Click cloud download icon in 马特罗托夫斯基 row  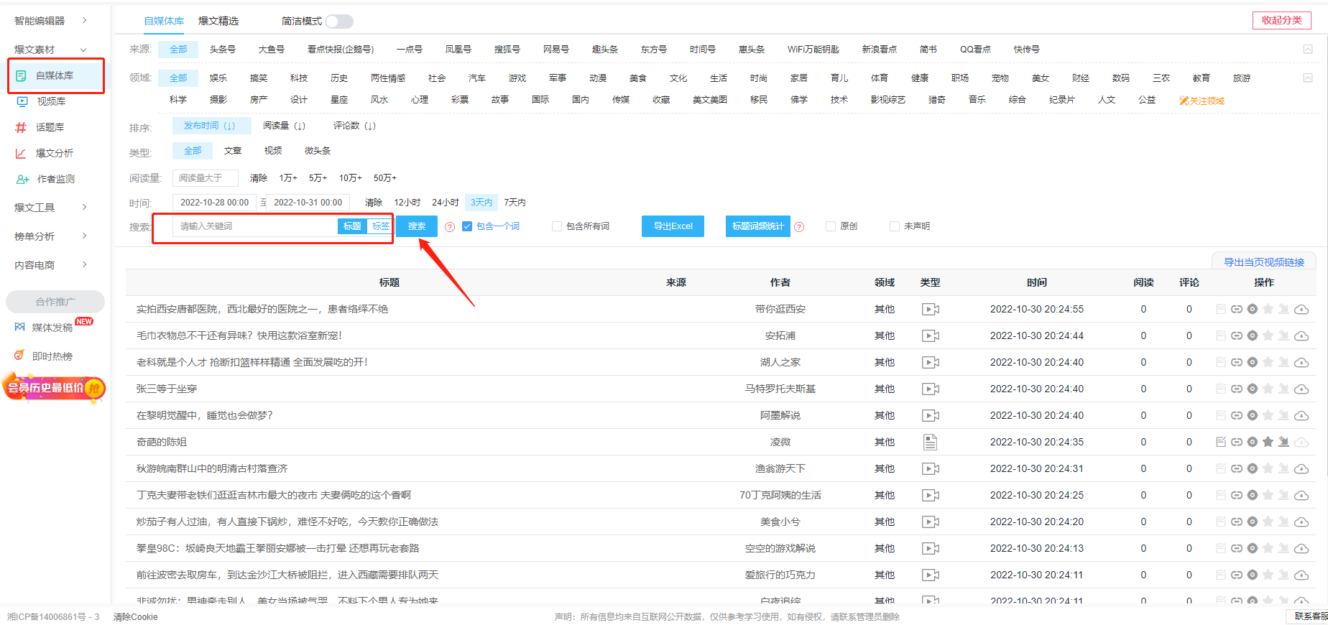tap(1301, 389)
